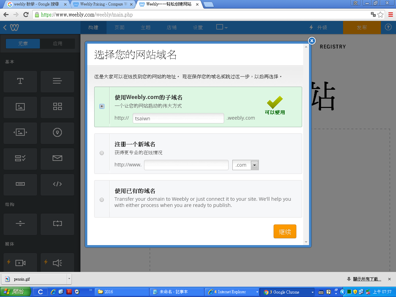Viewport: 396px width, 297px height.
Task: Click the 顯示所有下載 link
Action: click(367, 279)
